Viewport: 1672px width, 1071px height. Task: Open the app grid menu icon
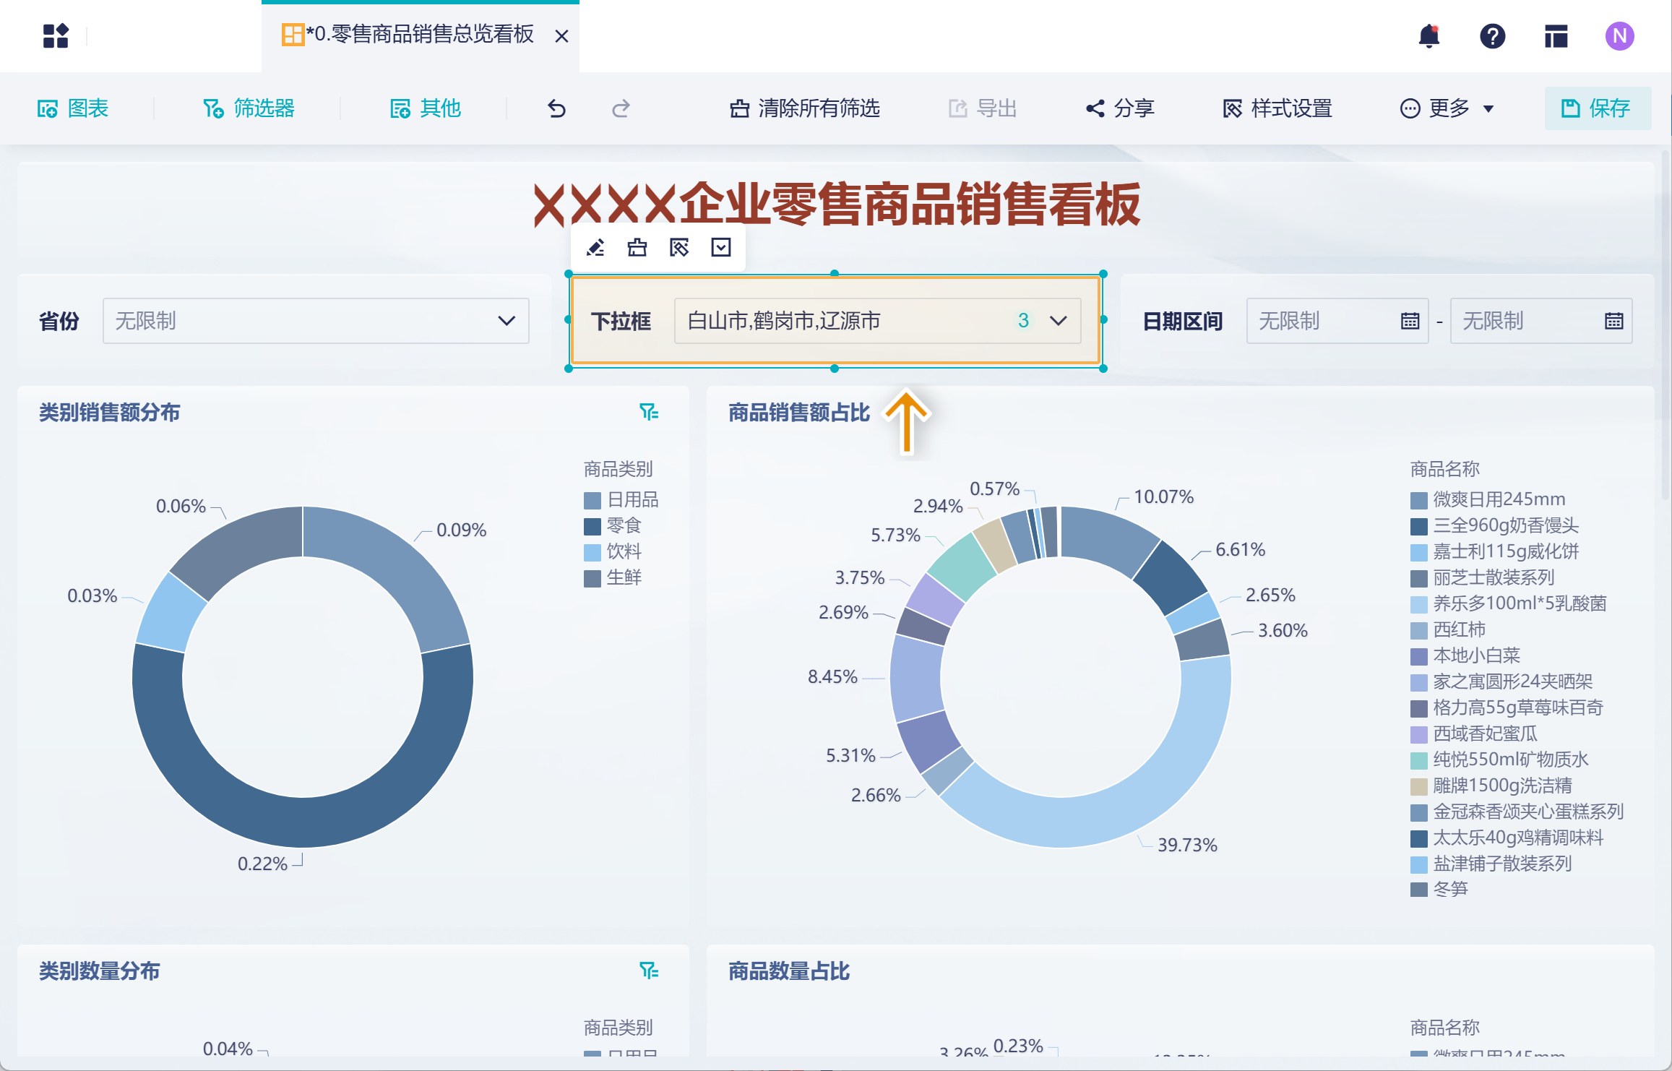click(56, 35)
